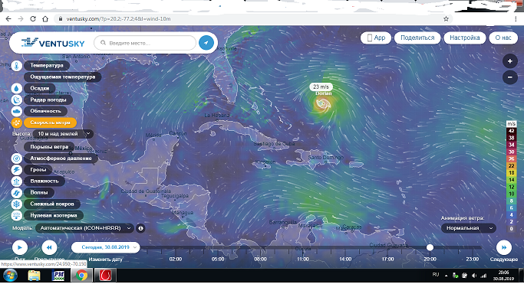This screenshot has width=524, height=294.
Task: Select the precipitation drop icon
Action: tap(16, 88)
